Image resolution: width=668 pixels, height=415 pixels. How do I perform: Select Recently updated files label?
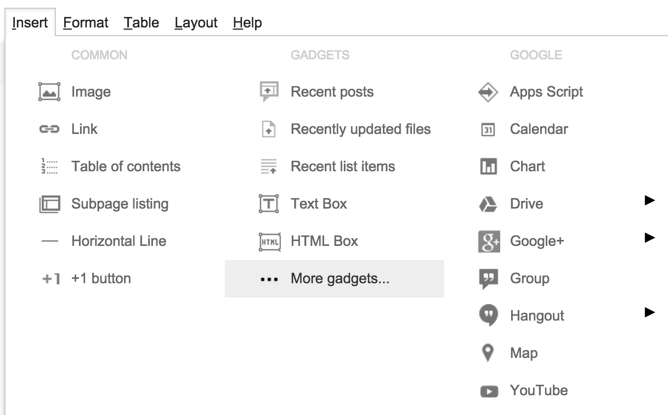[x=360, y=129]
